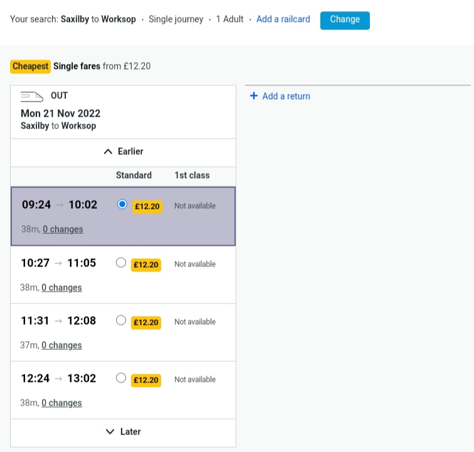Click Not available on 11:31 row
This screenshot has height=452, width=474.
[x=195, y=322]
